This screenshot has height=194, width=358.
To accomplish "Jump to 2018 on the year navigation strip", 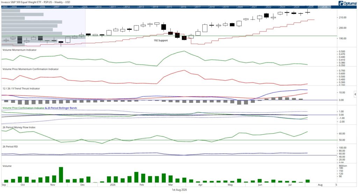I will click(212, 7).
